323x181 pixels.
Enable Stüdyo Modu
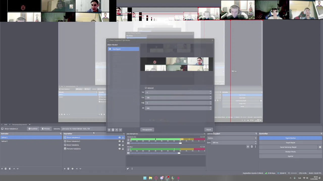[290, 152]
